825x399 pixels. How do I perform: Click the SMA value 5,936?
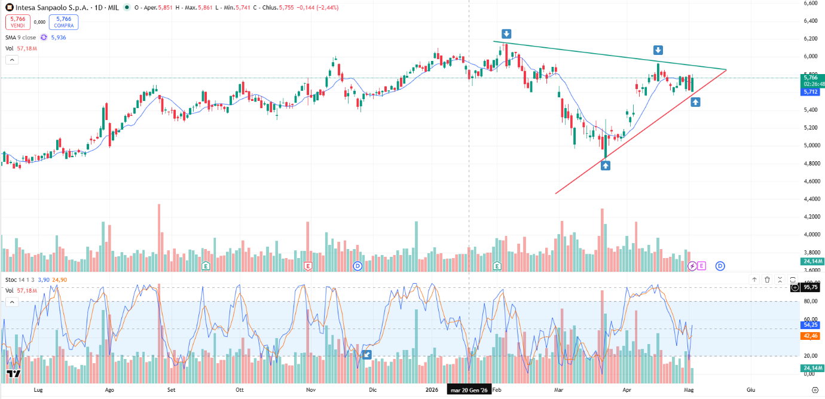(59, 37)
